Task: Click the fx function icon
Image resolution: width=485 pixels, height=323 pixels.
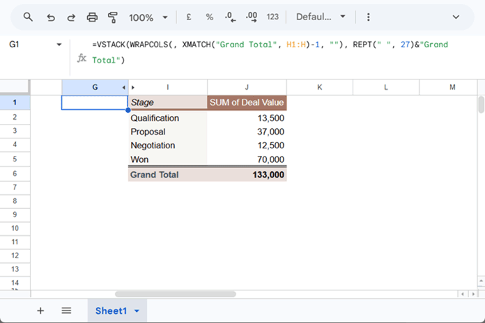Action: 82,58
